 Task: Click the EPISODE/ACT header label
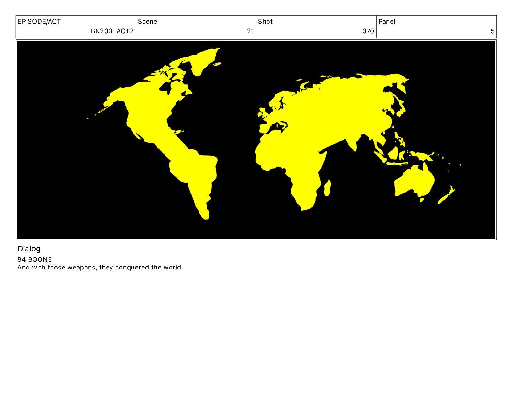(39, 21)
